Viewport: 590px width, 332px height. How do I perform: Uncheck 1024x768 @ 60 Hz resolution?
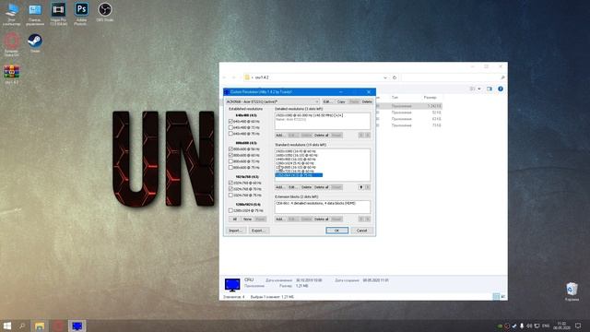pos(230,183)
